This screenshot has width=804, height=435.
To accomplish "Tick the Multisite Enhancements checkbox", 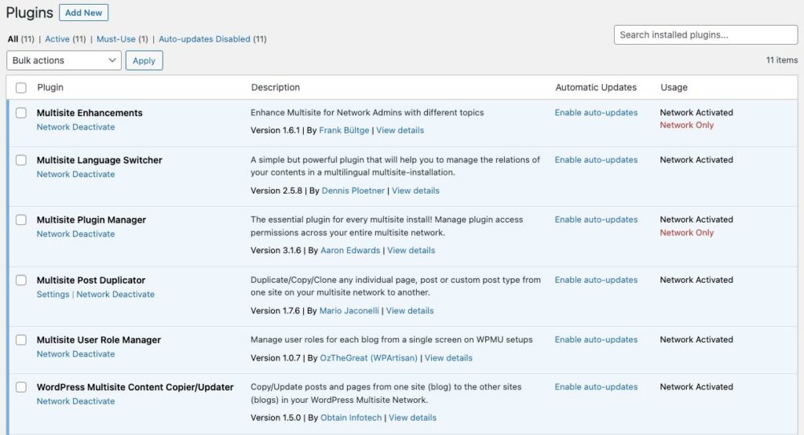I will tap(21, 113).
